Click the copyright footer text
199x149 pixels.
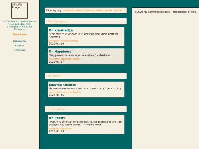pyautogui.click(x=165, y=12)
